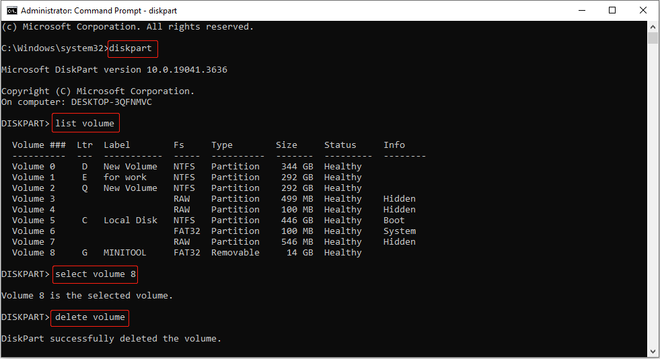Click 'Microsoft DiskPart version 10.0.19041.3636' line
Viewport: 660px width, 359px height.
pos(114,70)
